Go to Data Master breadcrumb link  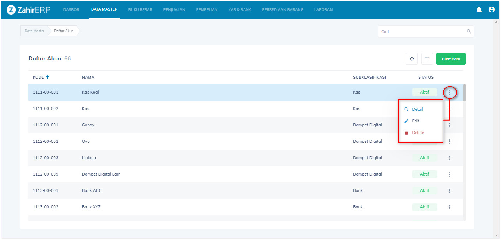[35, 31]
